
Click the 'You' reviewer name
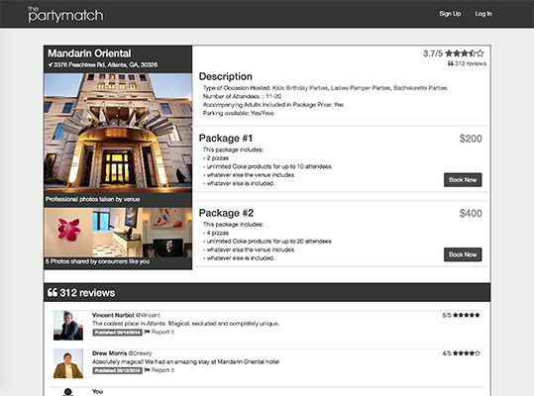click(97, 392)
